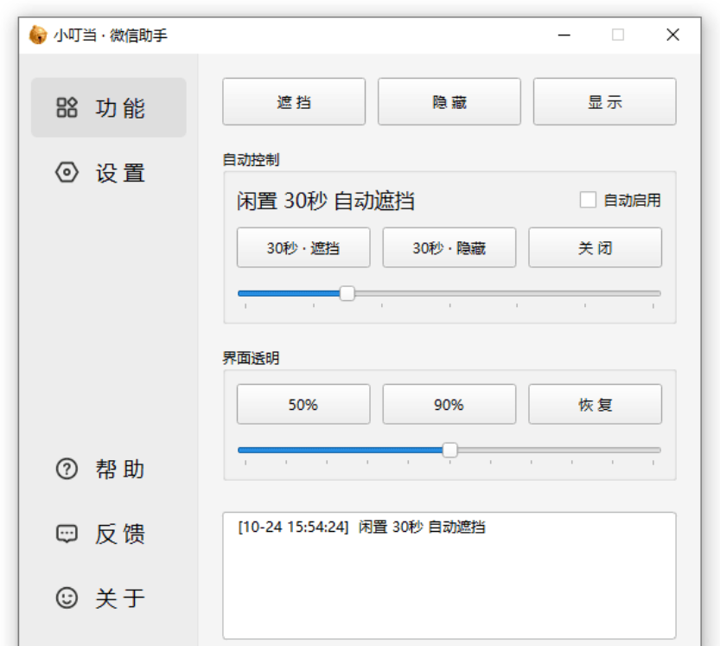Image resolution: width=720 pixels, height=646 pixels.
Task: Click 关闭 to turn off auto control
Action: click(x=595, y=248)
